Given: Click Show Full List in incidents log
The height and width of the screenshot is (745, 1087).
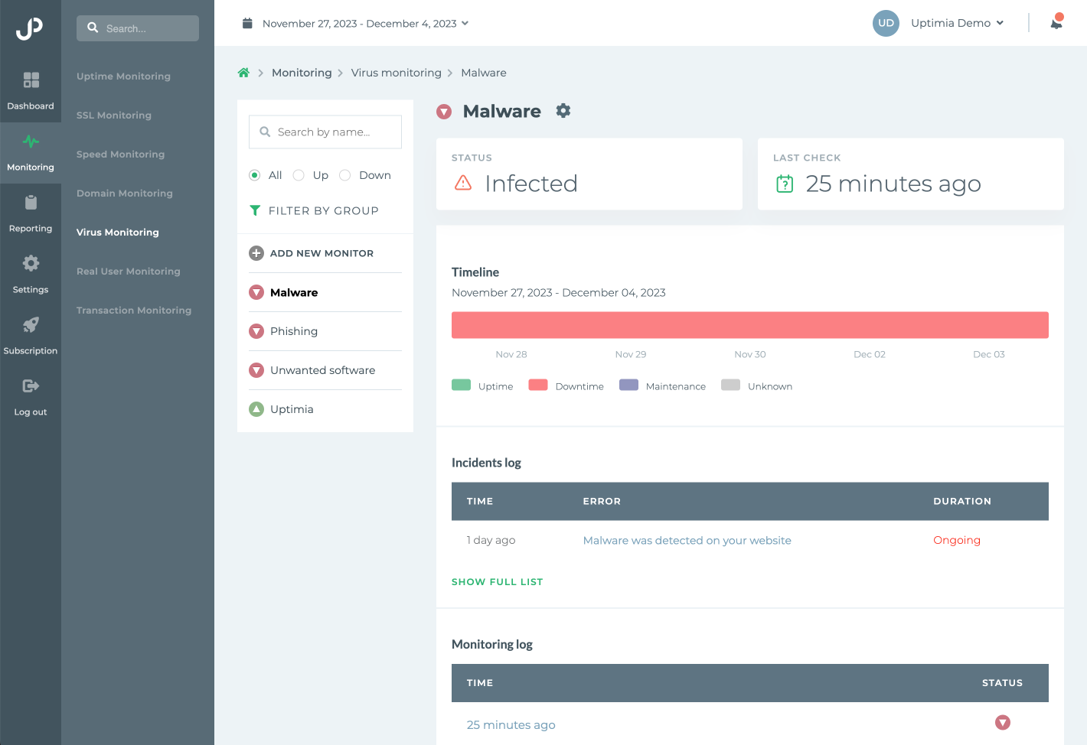Looking at the screenshot, I should pos(497,581).
